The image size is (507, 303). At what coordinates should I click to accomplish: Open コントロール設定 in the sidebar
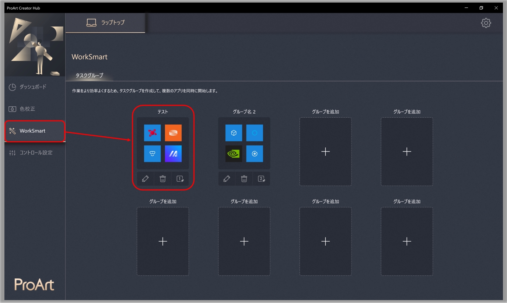[x=35, y=153]
